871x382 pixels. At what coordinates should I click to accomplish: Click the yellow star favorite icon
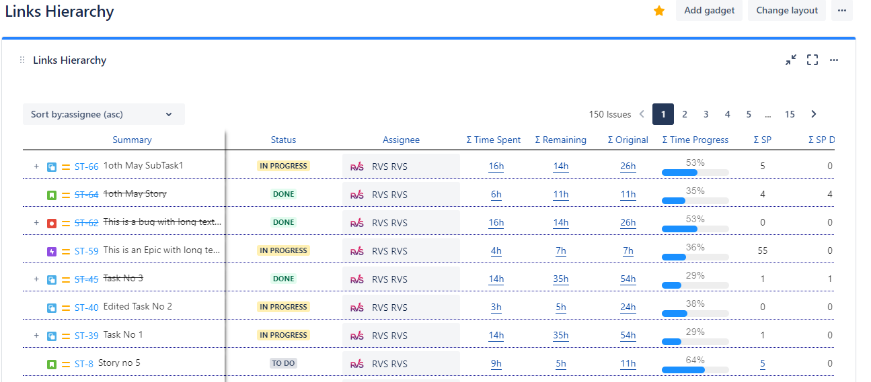pos(659,11)
